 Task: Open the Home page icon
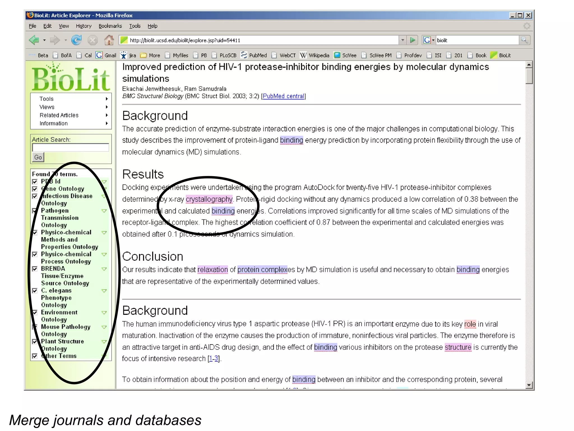(x=109, y=40)
